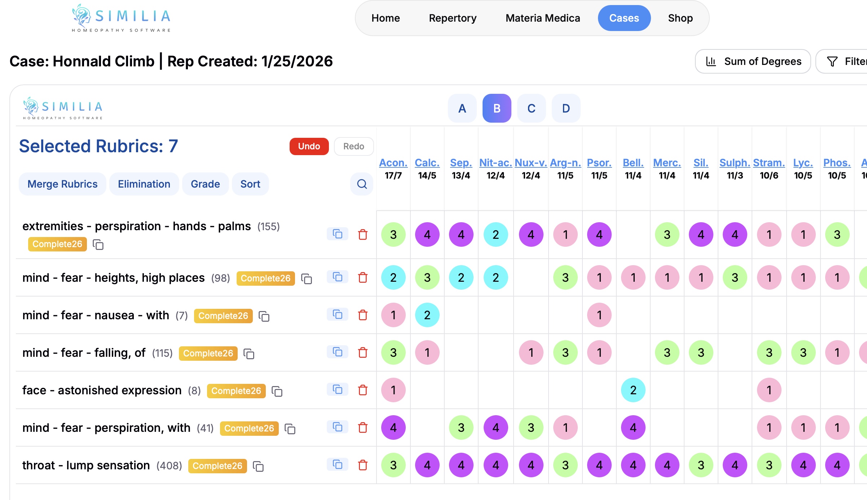This screenshot has height=500, width=867.
Task: Click blue duplicate icon for 'mind - fear - nausea' row
Action: pyautogui.click(x=337, y=315)
